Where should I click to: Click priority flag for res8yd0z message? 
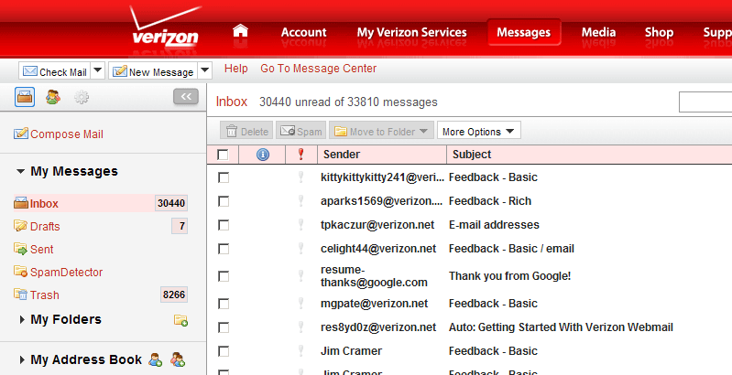301,327
